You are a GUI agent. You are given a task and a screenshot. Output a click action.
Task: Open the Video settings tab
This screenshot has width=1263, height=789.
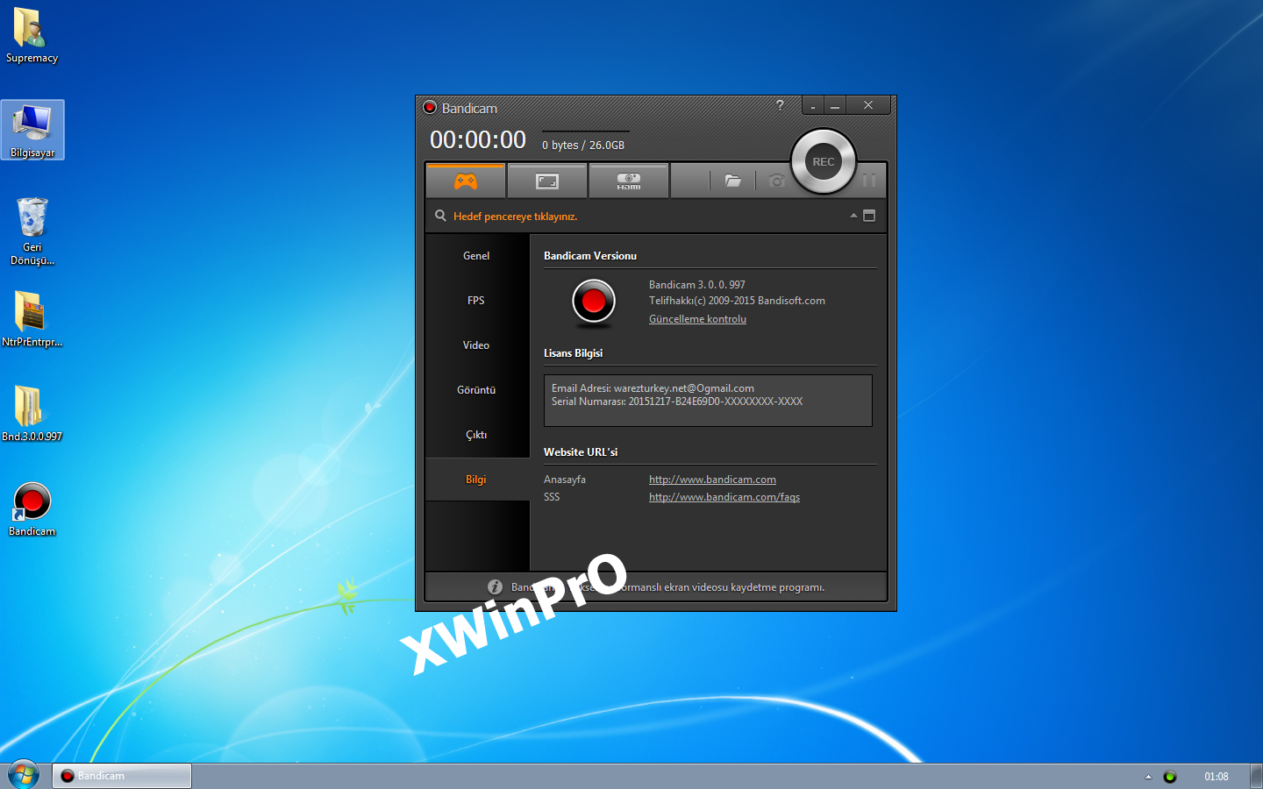pyautogui.click(x=476, y=345)
